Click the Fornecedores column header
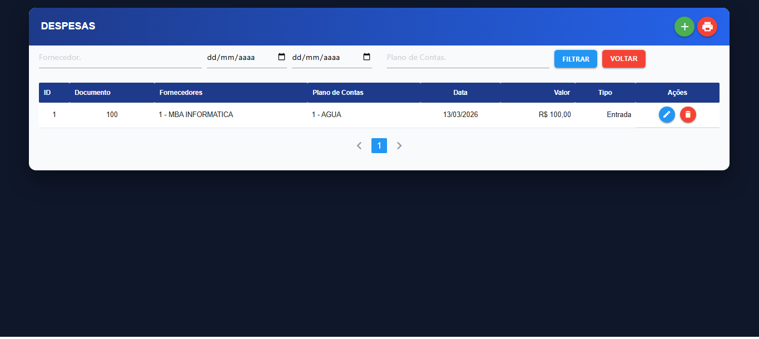The height and width of the screenshot is (339, 759). click(x=181, y=93)
